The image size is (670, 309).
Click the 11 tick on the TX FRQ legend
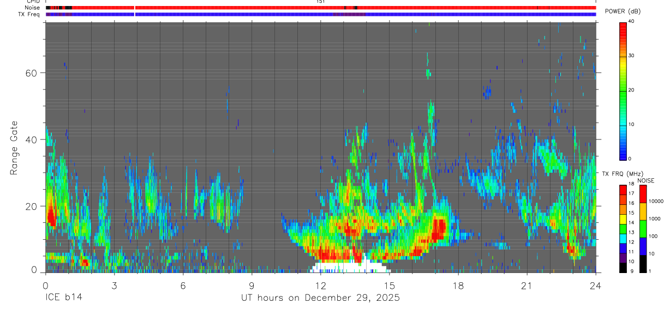631,251
